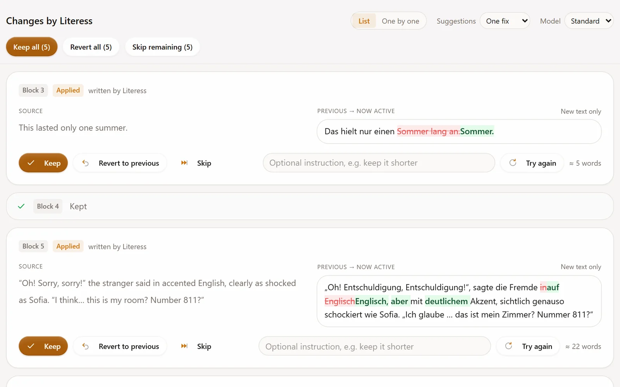The height and width of the screenshot is (387, 620).
Task: Click the undo arrow icon in Block 5
Action: tap(86, 346)
